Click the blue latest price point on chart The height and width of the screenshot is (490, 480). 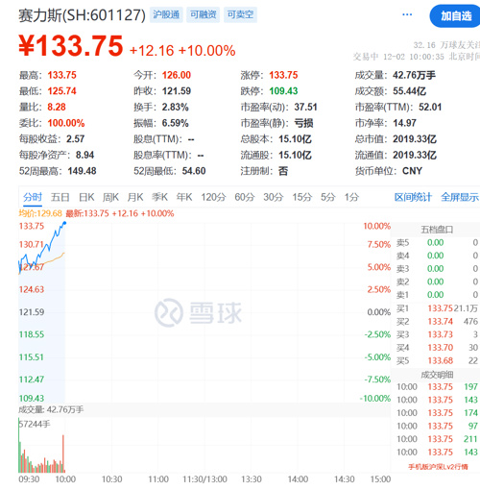[65, 223]
